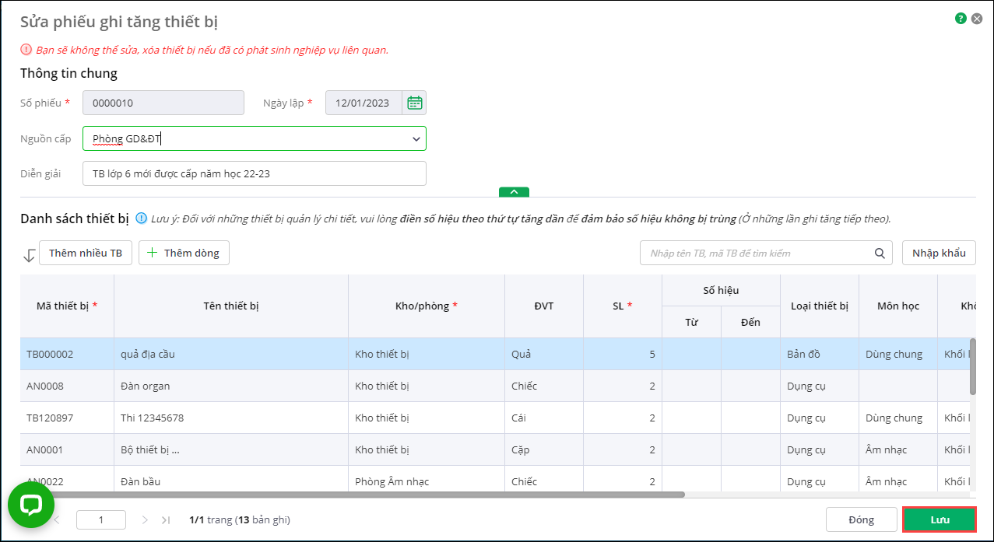Click the red warning icon at top

[x=26, y=50]
